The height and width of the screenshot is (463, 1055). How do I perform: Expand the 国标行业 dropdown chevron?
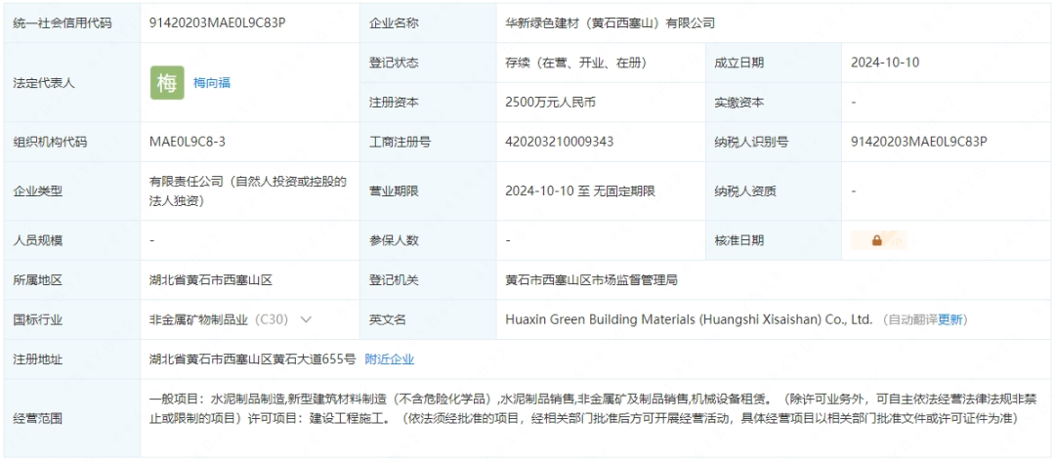click(x=306, y=319)
